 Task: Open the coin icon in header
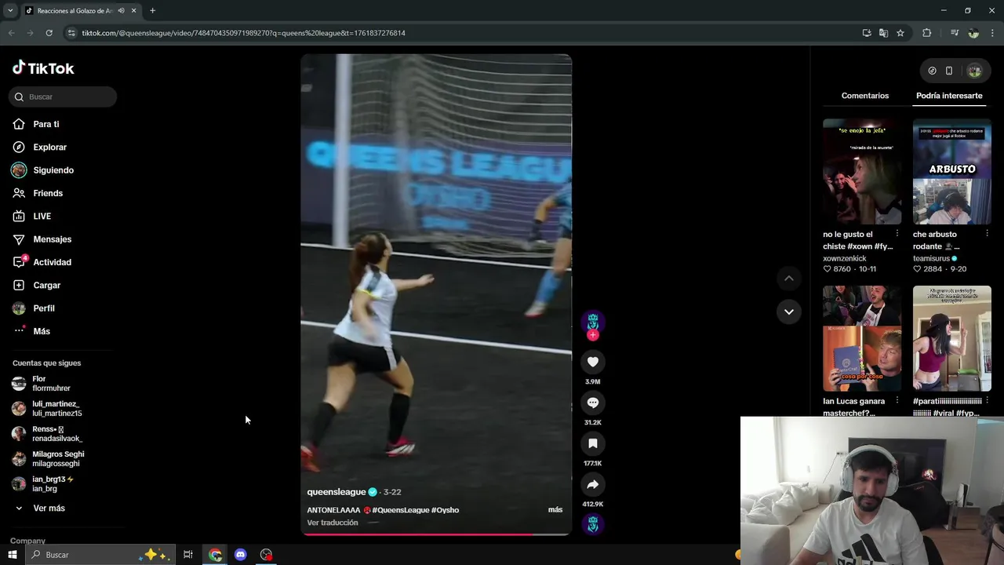[932, 71]
